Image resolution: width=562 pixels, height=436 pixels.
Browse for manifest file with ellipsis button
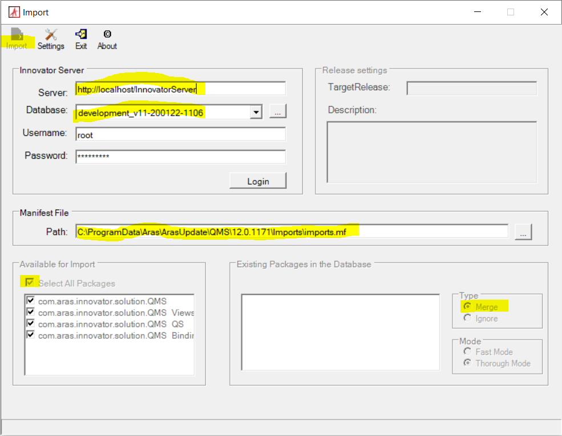click(523, 232)
